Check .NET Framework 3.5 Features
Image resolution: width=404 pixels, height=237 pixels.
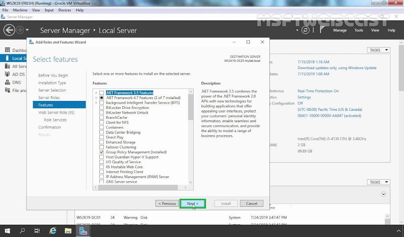click(x=102, y=93)
